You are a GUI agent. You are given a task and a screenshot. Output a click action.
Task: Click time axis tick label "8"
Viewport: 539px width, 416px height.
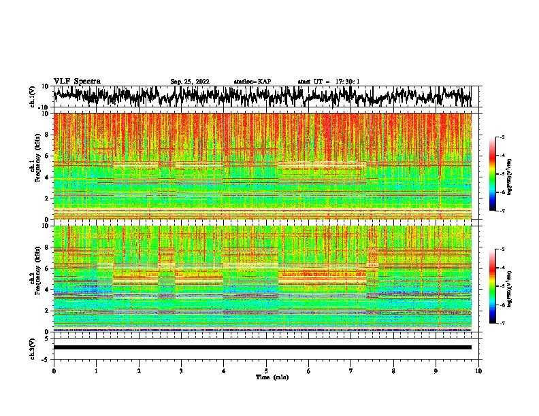393,371
